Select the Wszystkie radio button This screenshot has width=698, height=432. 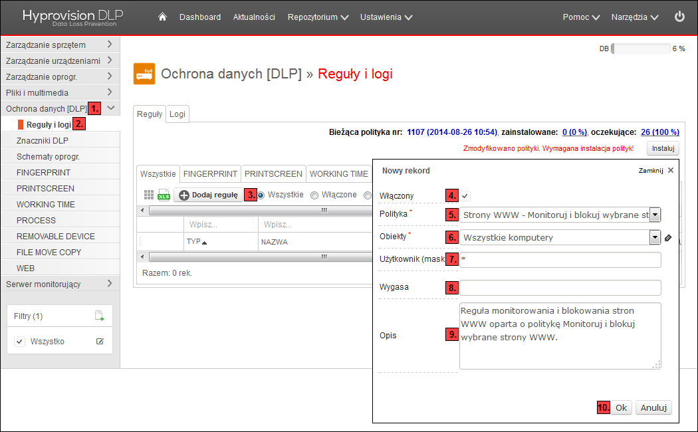tap(261, 195)
